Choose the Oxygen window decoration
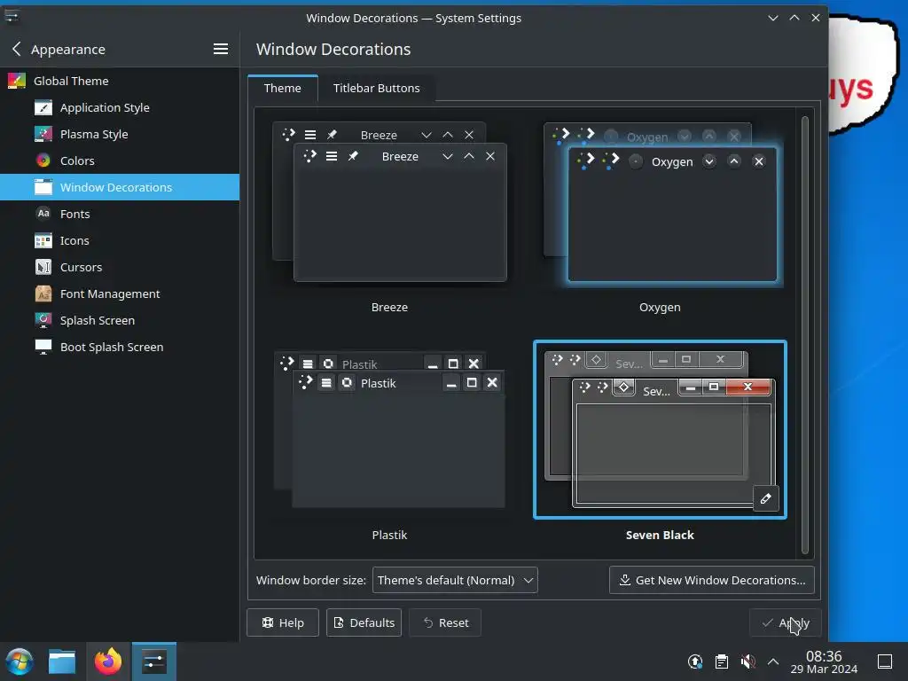This screenshot has height=681, width=908. (x=660, y=203)
